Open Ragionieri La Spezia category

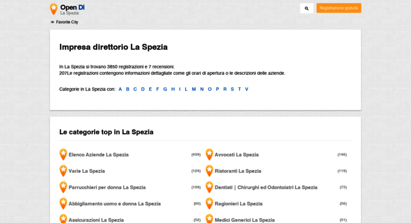tap(239, 204)
